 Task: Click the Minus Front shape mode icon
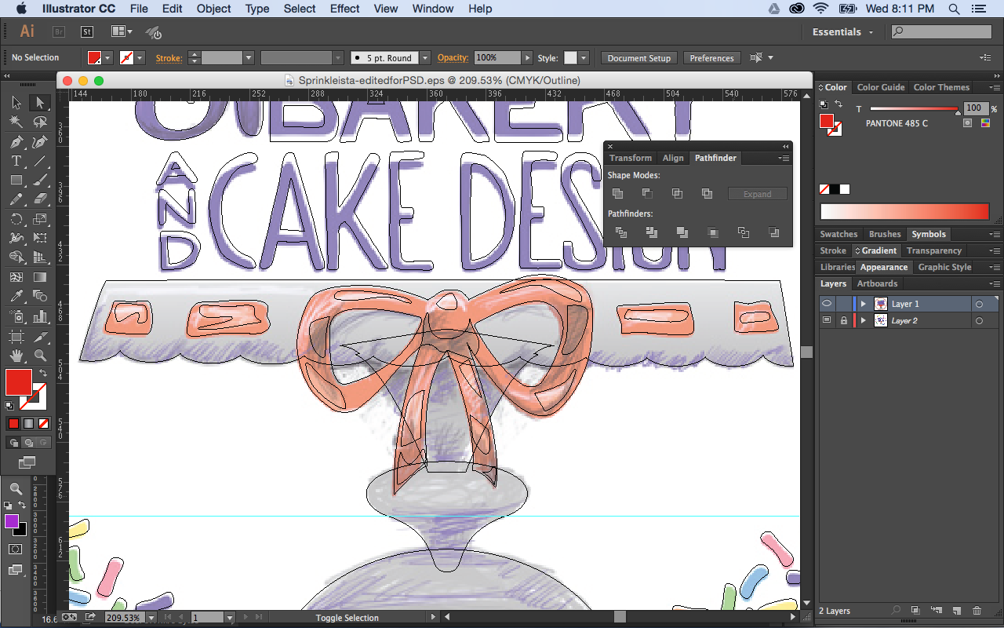[x=647, y=193]
